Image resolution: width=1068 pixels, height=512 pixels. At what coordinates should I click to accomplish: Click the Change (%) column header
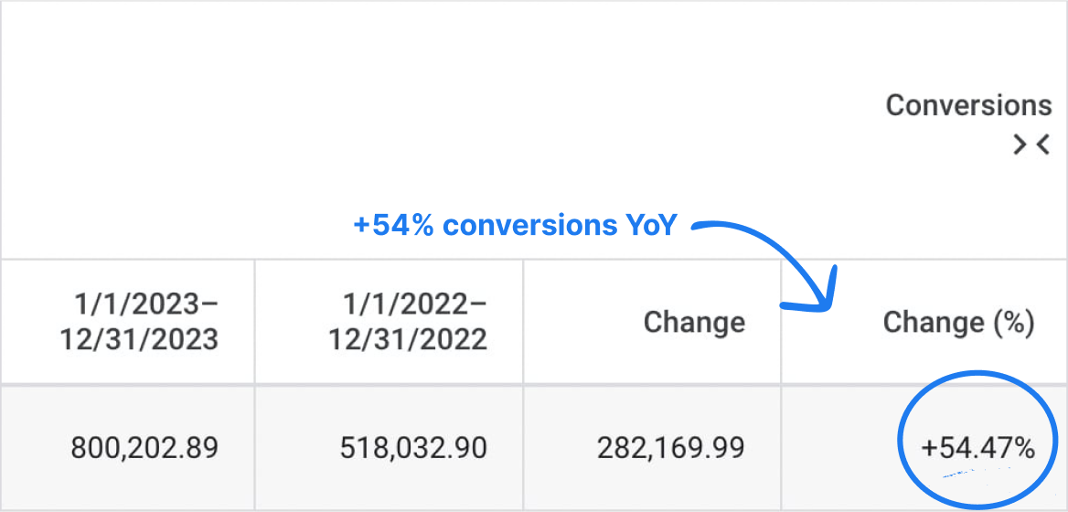pyautogui.click(x=958, y=322)
